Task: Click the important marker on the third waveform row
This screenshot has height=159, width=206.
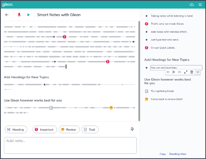Action: (65, 37)
